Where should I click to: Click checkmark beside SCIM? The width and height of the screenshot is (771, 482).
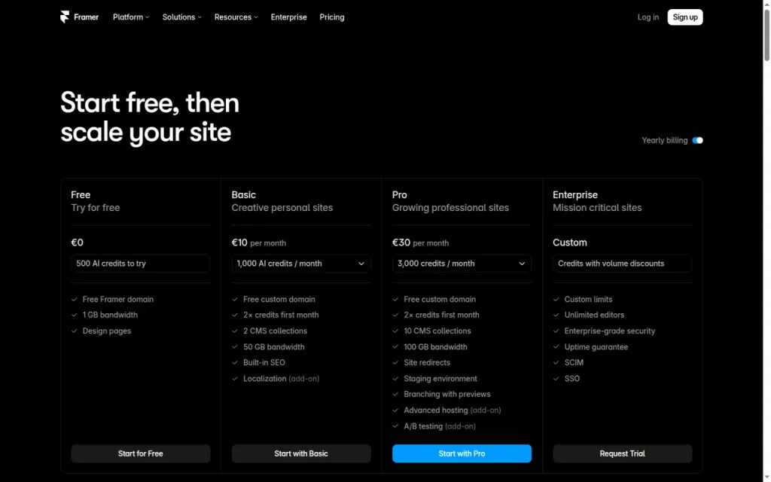(x=556, y=362)
